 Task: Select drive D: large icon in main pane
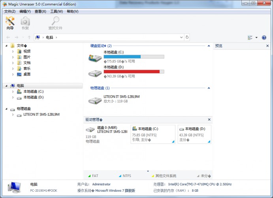point(95,74)
